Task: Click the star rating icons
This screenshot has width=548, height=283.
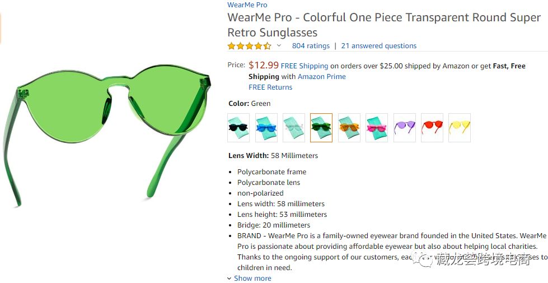Action: tap(249, 46)
